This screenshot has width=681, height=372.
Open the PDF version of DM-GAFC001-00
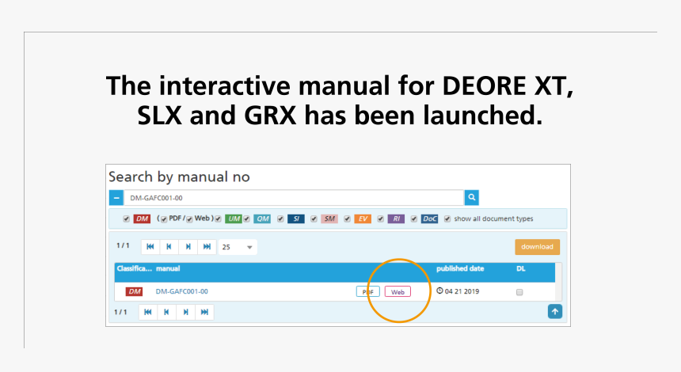click(368, 292)
